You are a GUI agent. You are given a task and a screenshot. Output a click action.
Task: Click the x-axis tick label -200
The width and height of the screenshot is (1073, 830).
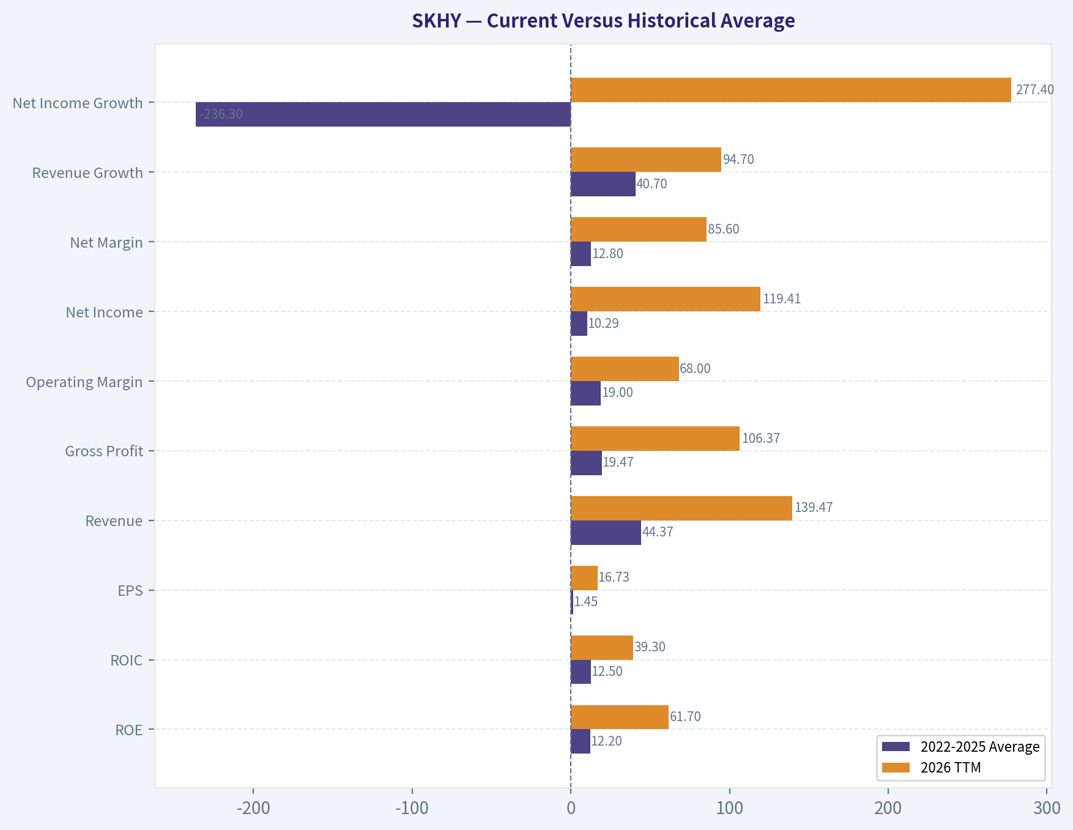[x=253, y=808]
